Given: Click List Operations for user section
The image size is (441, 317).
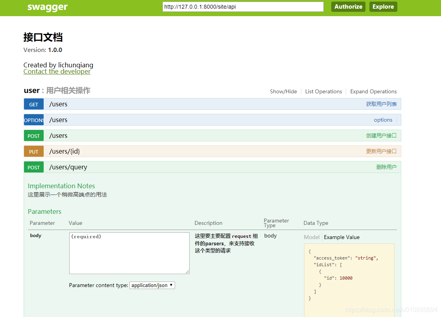Looking at the screenshot, I should click(323, 91).
